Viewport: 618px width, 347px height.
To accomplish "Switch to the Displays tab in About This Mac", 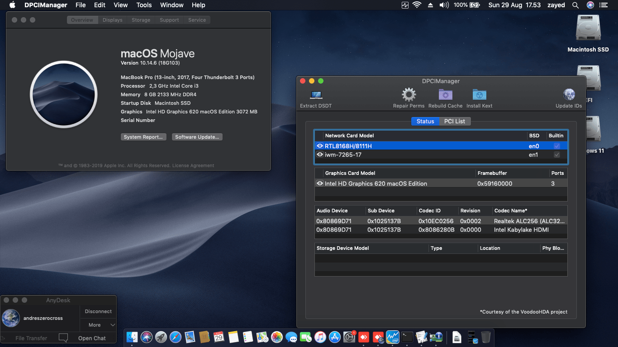I will pyautogui.click(x=113, y=20).
